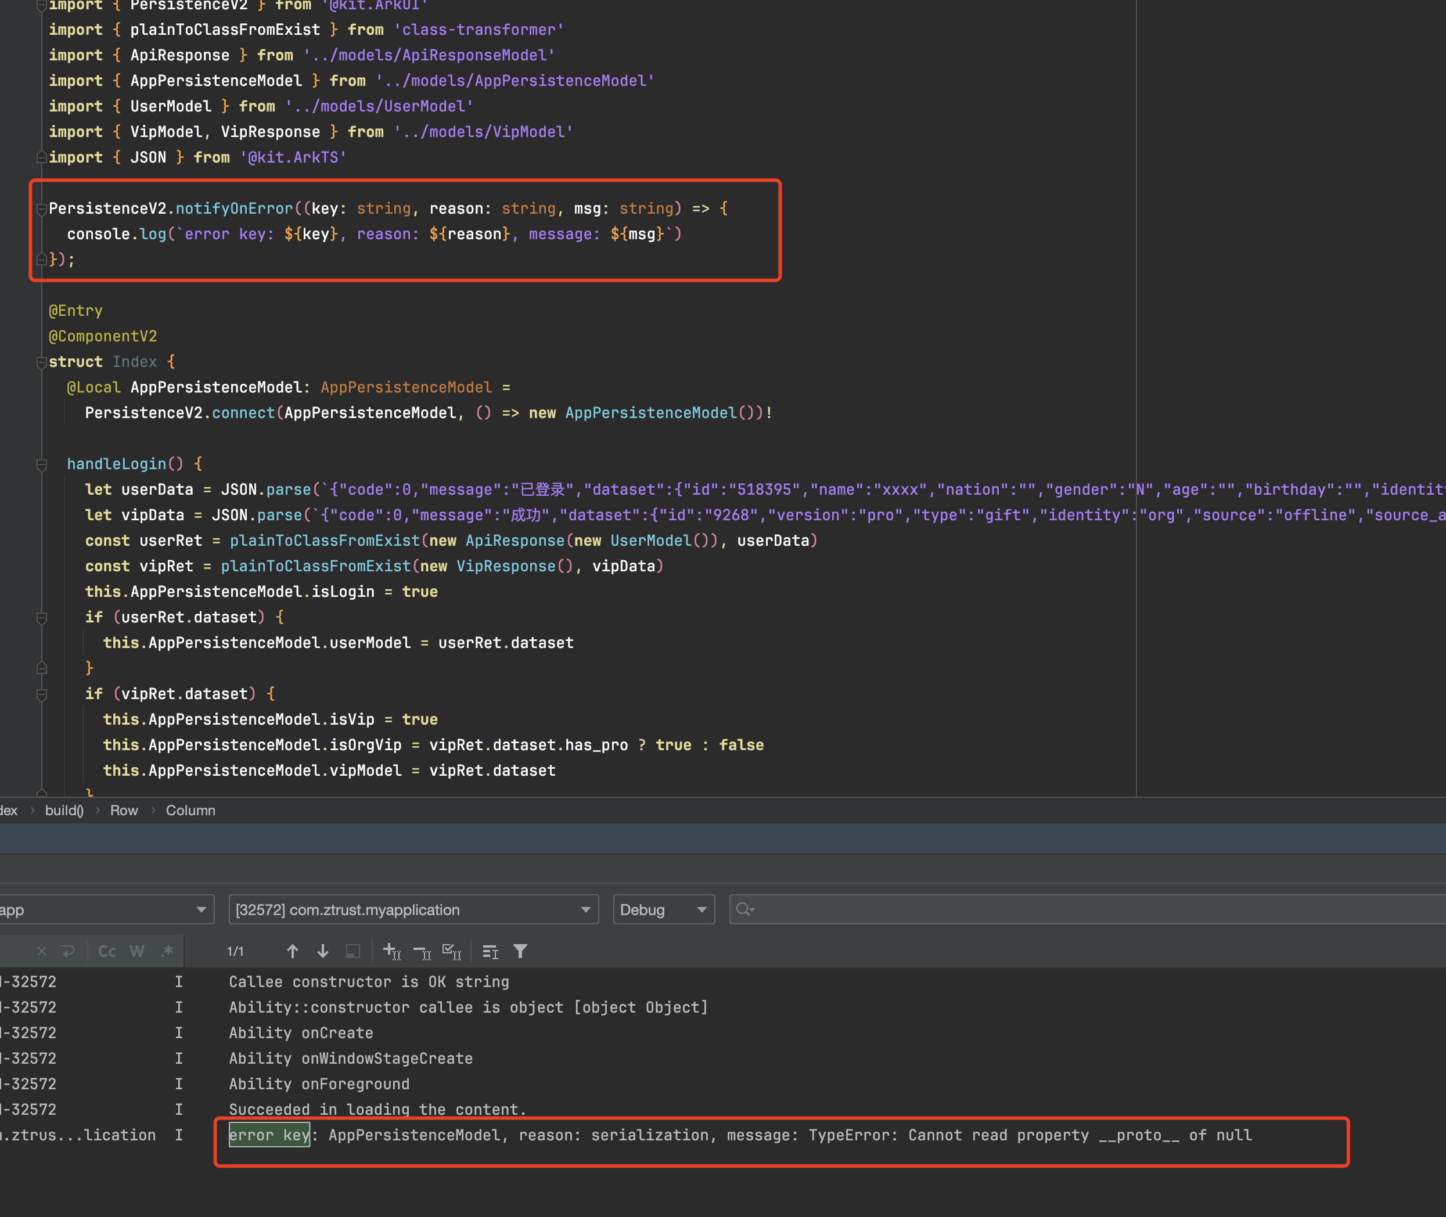Click the search history arrow icon
This screenshot has height=1217, width=1446.
pyautogui.click(x=67, y=952)
